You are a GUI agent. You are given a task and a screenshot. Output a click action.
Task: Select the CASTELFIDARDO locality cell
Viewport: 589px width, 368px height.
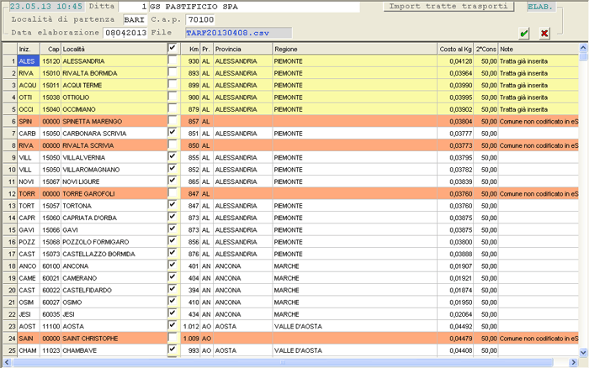pyautogui.click(x=114, y=290)
